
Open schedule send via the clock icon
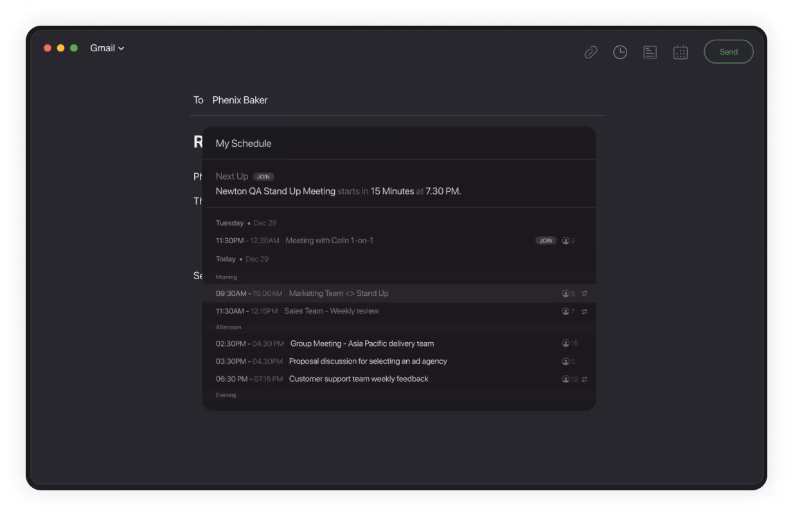click(620, 52)
